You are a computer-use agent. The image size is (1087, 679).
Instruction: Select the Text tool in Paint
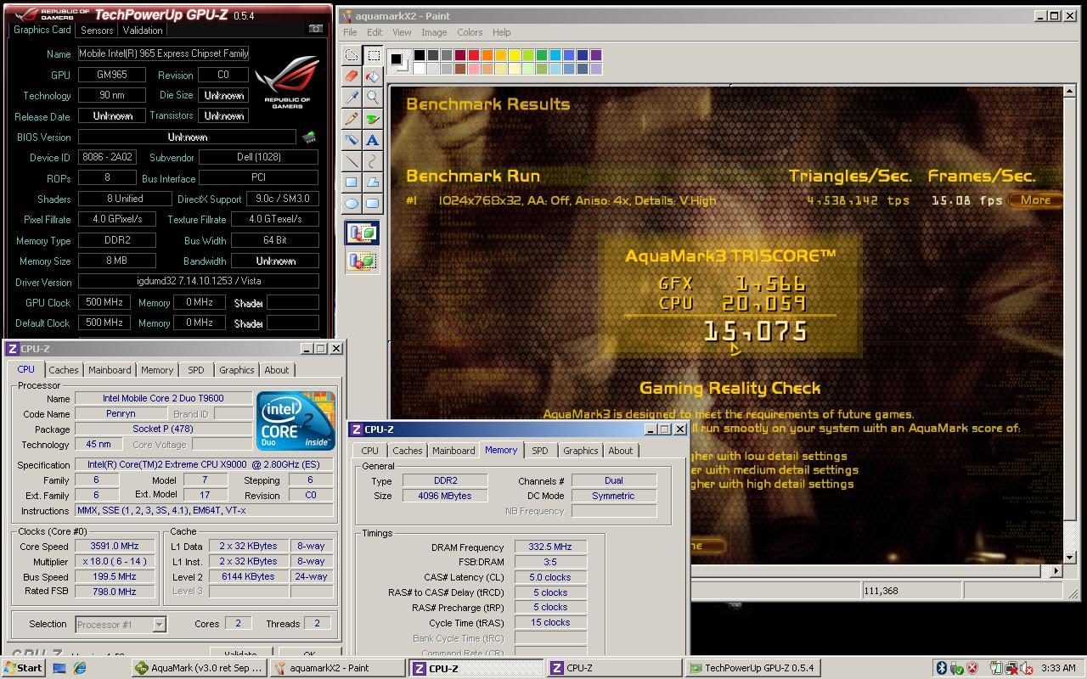tap(373, 140)
